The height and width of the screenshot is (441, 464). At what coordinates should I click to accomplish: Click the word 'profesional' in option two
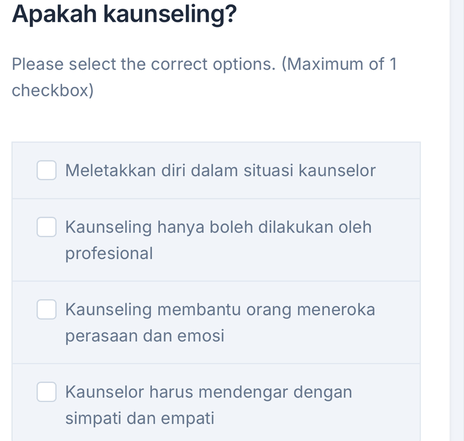(x=109, y=254)
